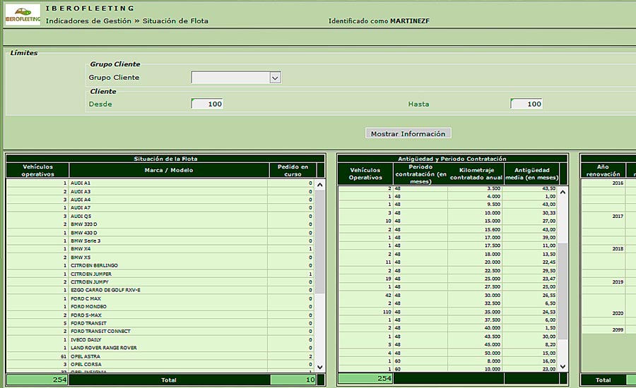Viewport: 636px width, 388px height.
Task: Click Vehículos operativos header in fleet table
Action: coord(37,170)
